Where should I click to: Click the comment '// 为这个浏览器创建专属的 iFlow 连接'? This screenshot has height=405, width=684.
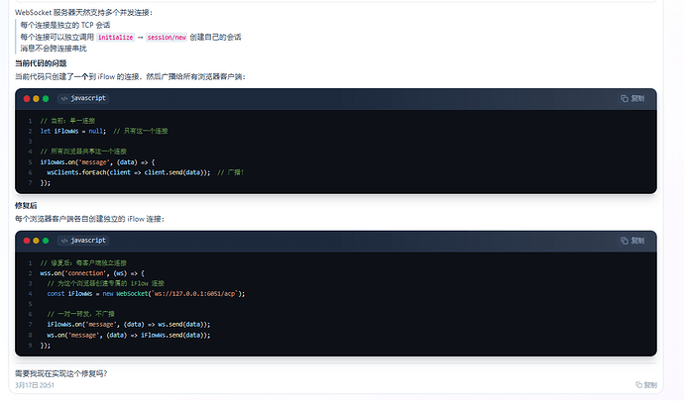pyautogui.click(x=105, y=283)
